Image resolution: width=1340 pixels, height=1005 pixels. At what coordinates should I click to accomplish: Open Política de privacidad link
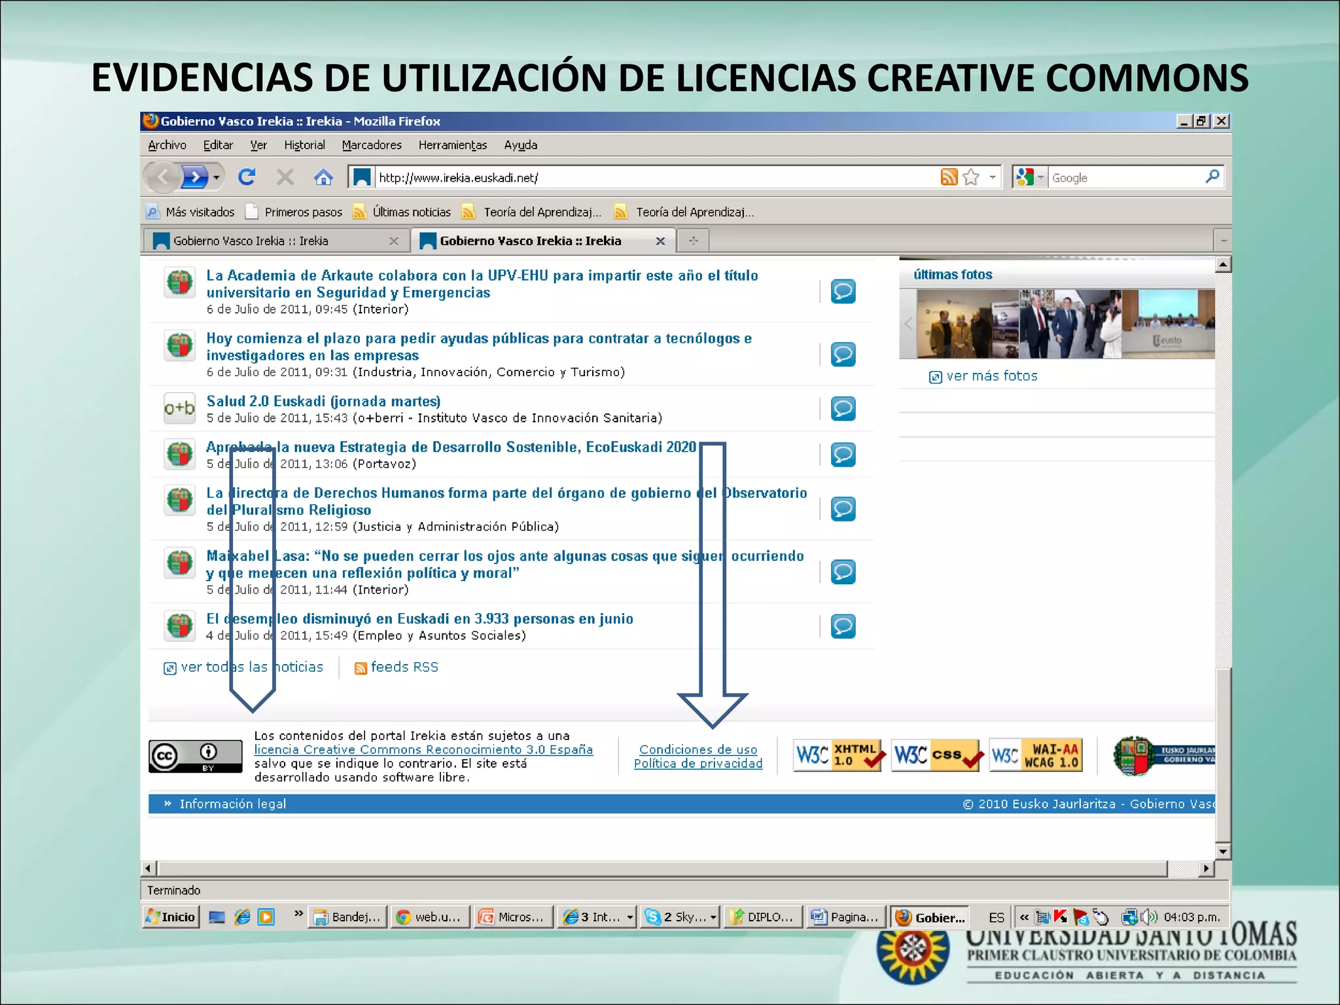pyautogui.click(x=697, y=763)
